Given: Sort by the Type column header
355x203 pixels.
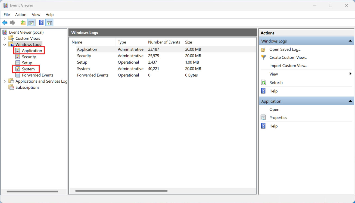Looking at the screenshot, I should coord(131,42).
